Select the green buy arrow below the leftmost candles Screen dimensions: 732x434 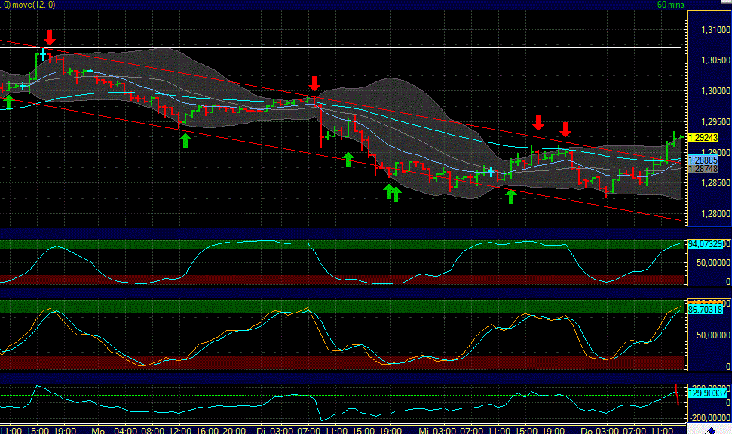(8, 99)
